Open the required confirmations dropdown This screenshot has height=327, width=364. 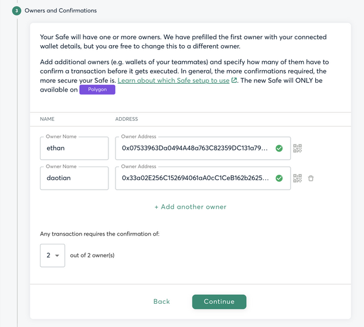pos(52,256)
